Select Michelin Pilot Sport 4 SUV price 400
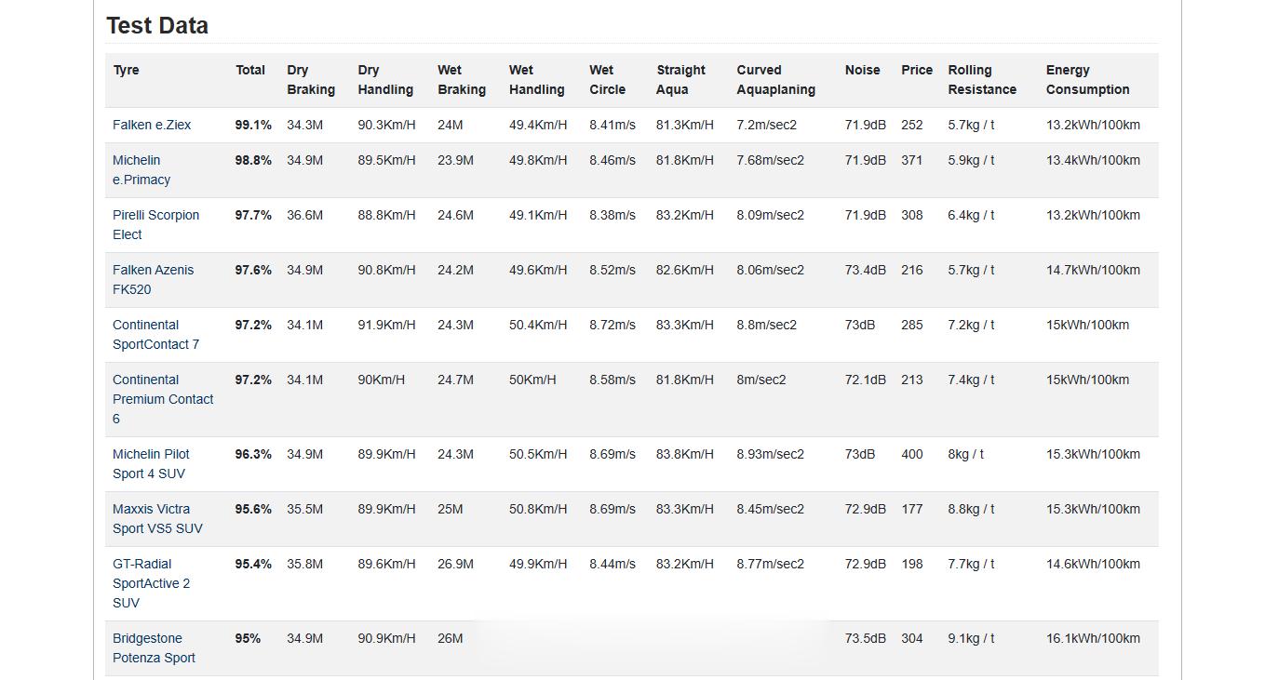 click(912, 454)
